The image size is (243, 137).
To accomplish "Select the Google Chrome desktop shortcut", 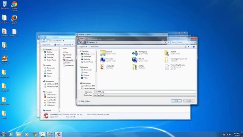I will point(14,6).
